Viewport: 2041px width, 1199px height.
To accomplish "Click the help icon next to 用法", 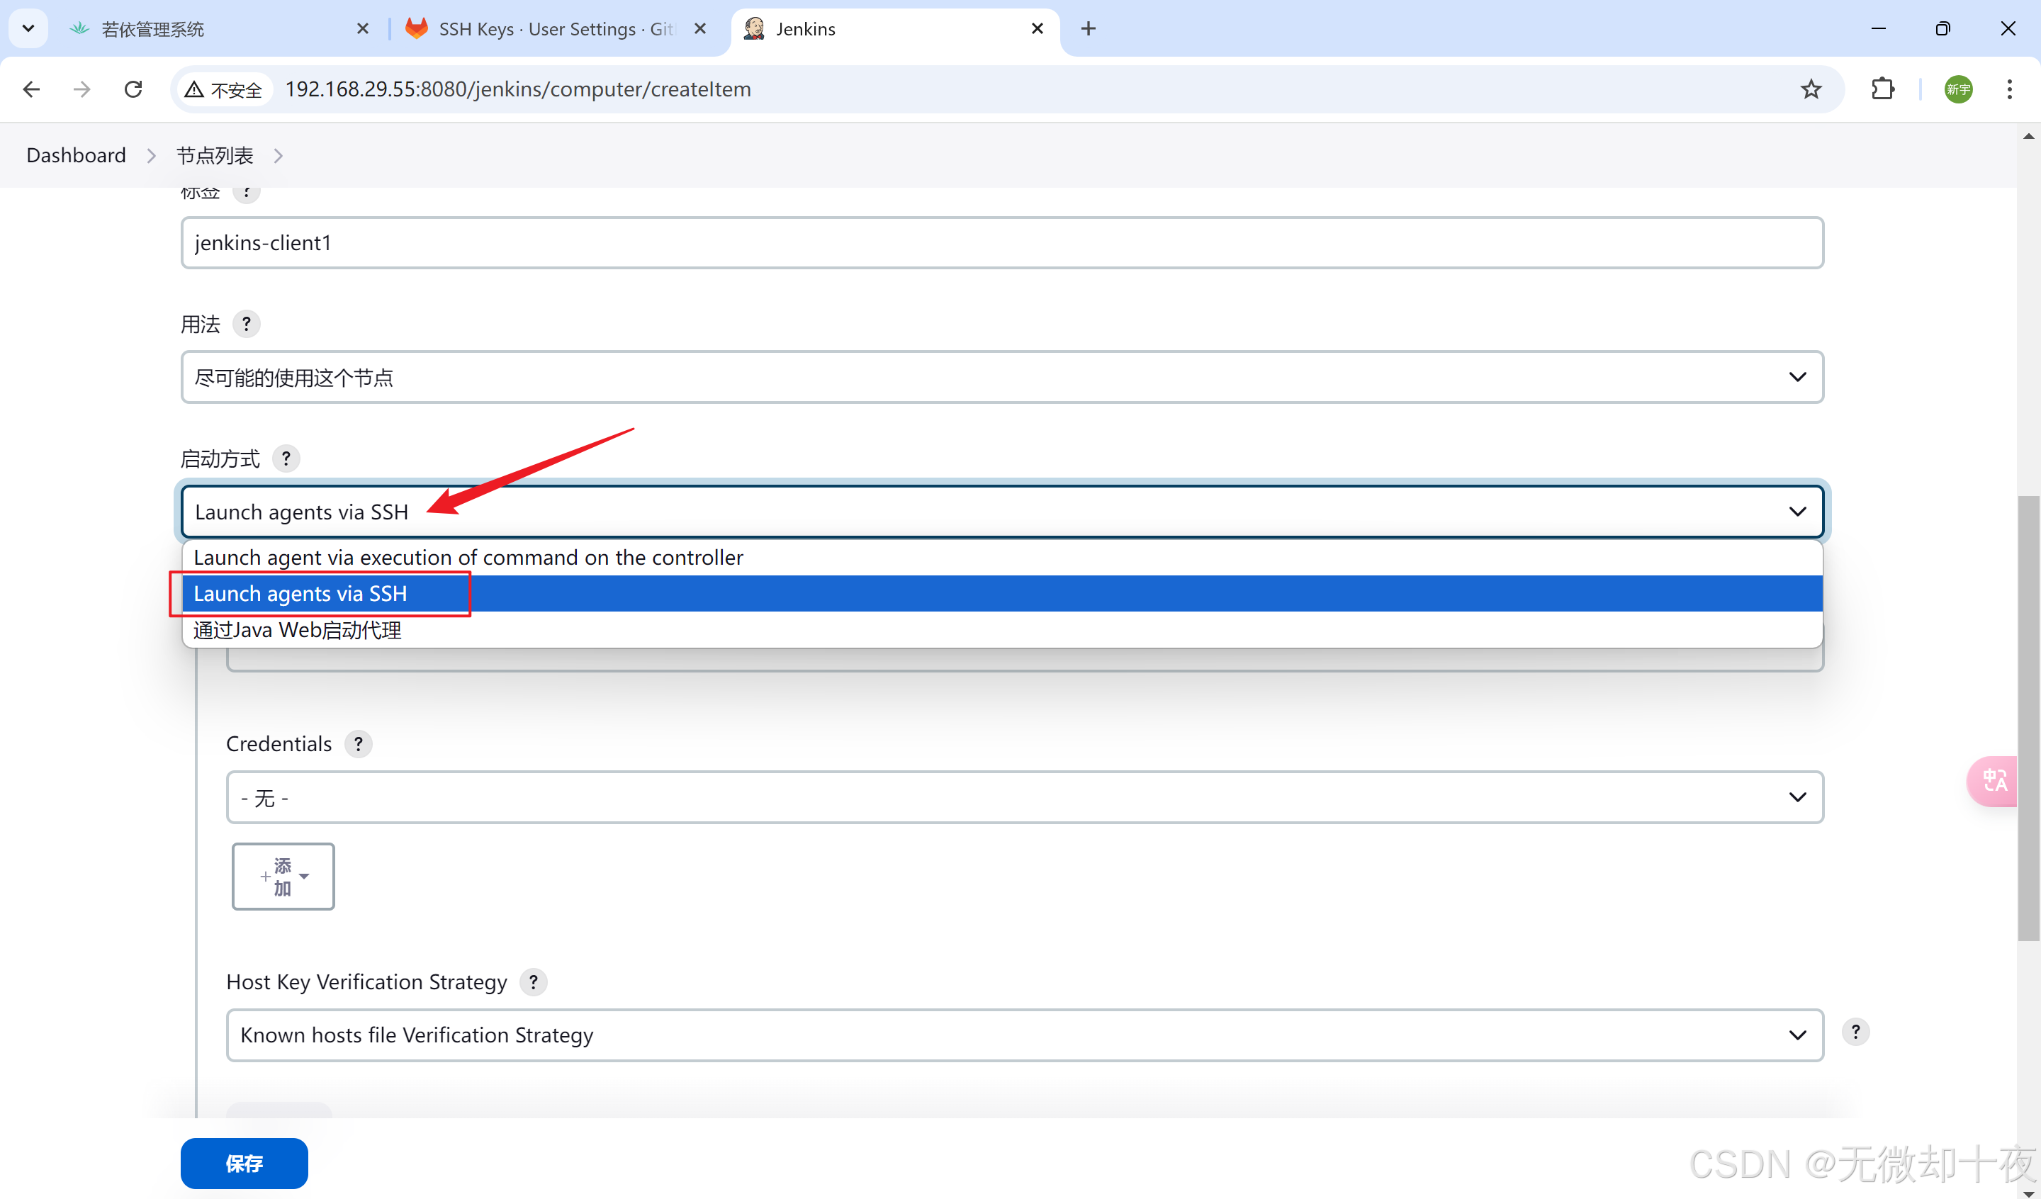I will coord(246,324).
